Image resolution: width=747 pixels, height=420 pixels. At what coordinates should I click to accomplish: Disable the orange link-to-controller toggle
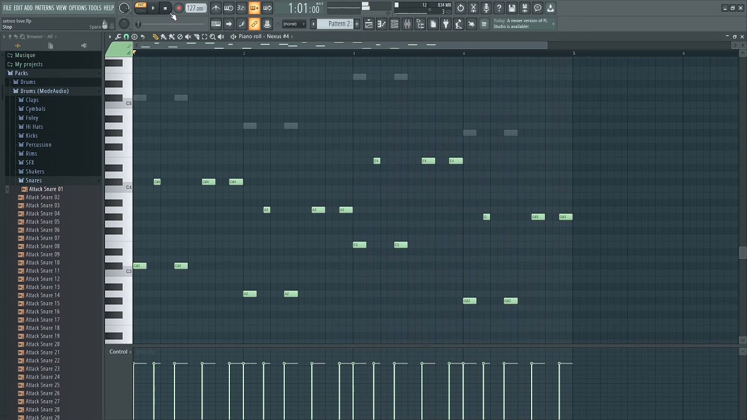point(254,24)
